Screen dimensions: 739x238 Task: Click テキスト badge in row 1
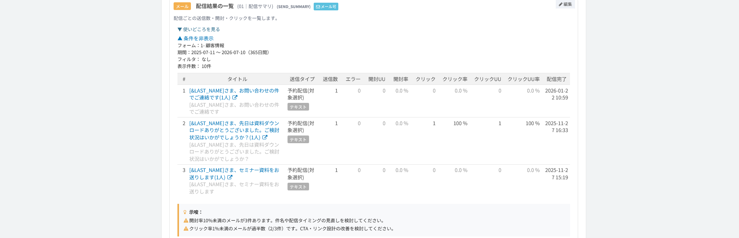coord(298,107)
